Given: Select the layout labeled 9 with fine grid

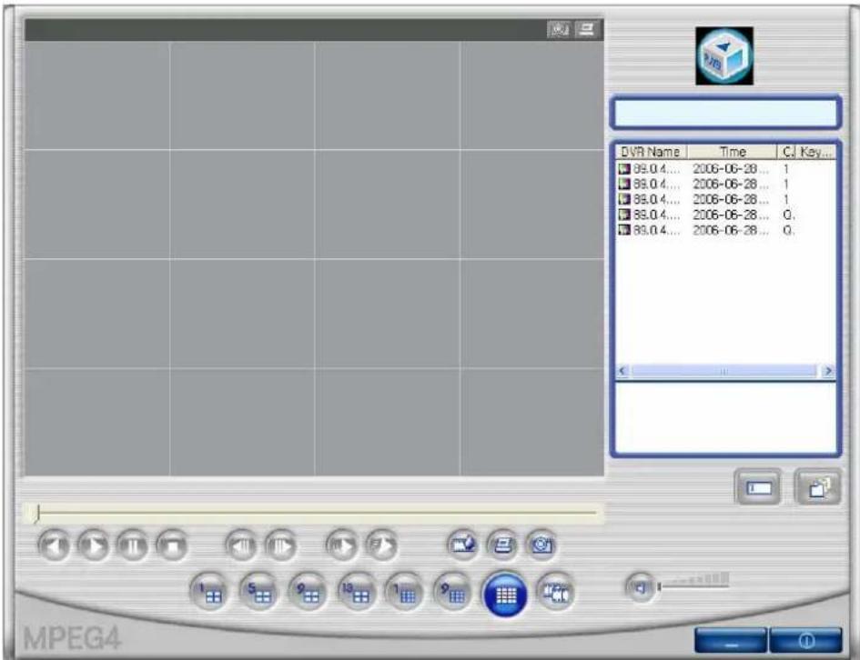Looking at the screenshot, I should pyautogui.click(x=452, y=593).
